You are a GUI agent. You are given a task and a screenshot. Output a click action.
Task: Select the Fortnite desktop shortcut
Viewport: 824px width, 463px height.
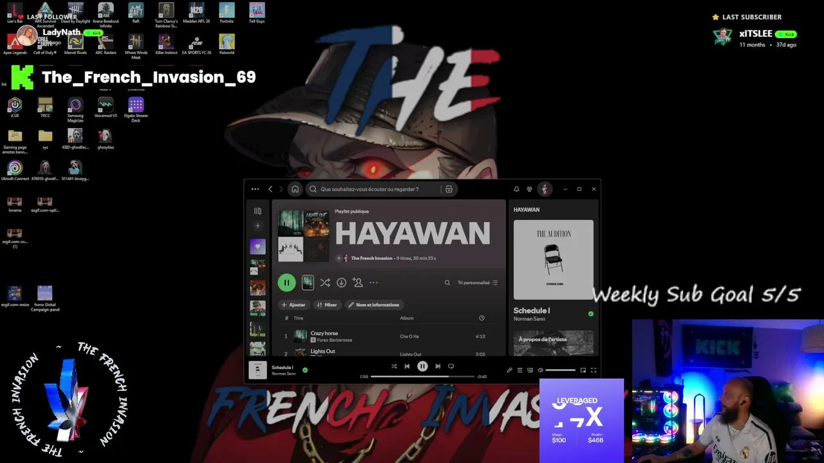pyautogui.click(x=227, y=13)
